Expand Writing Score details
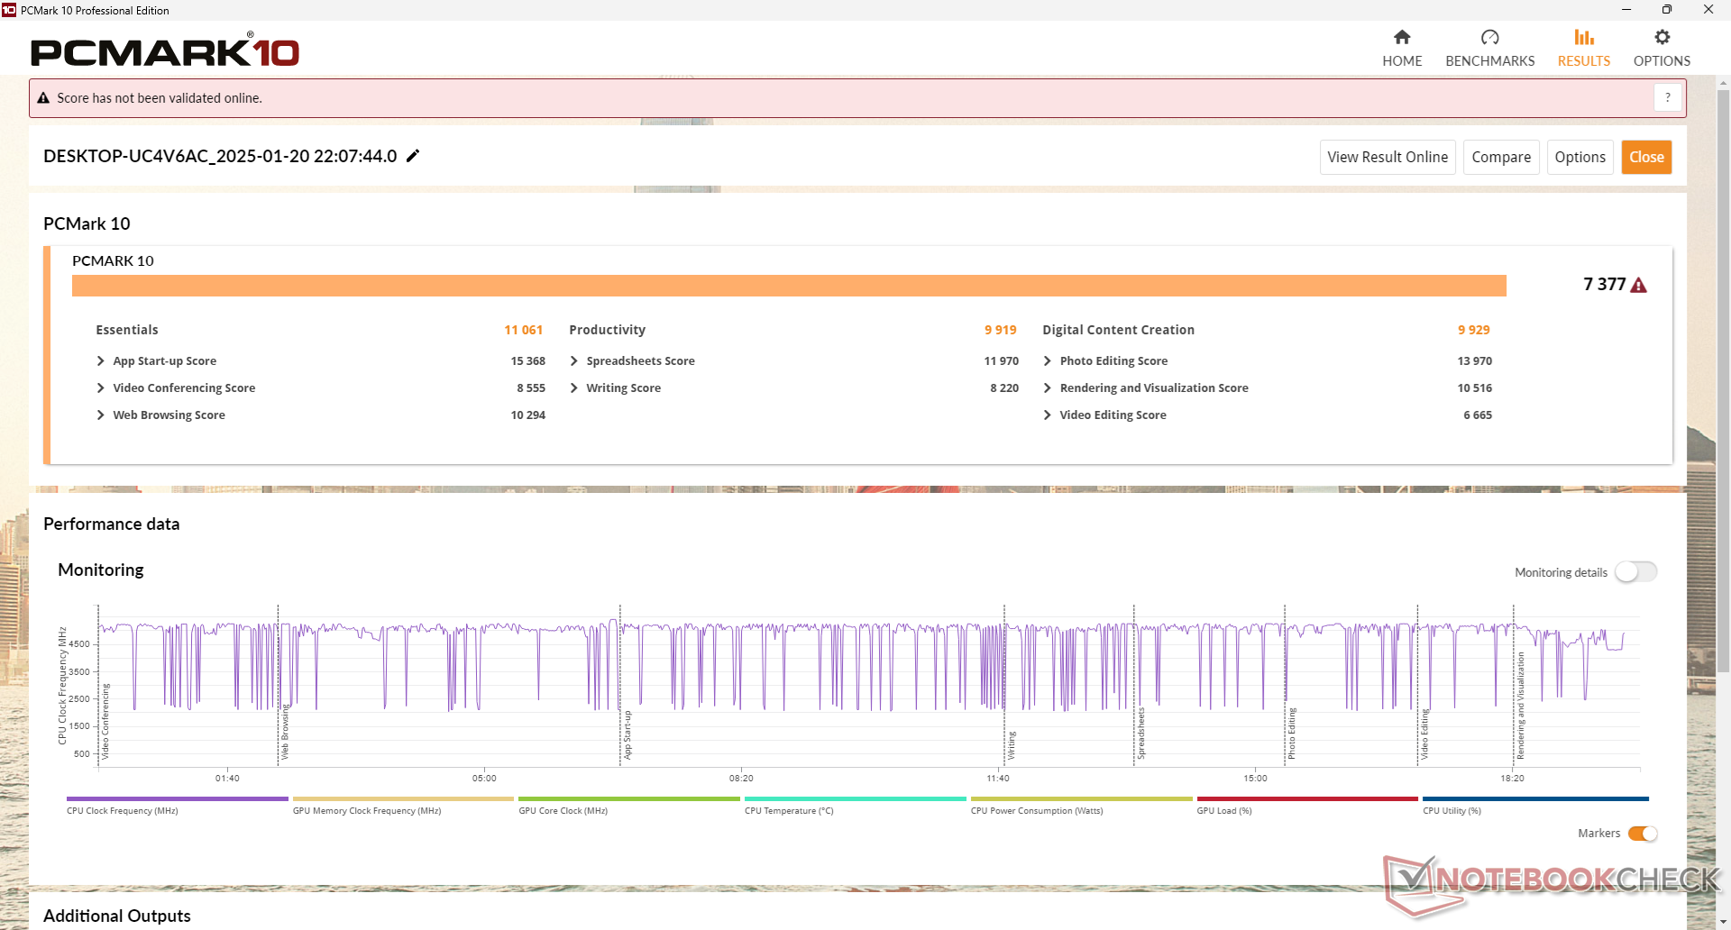The image size is (1731, 930). pyautogui.click(x=573, y=388)
